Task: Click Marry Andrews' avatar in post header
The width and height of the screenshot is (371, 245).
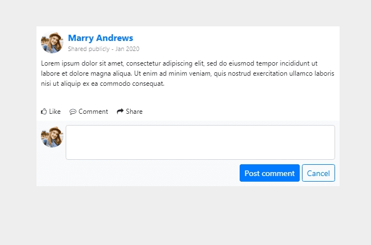Action: 52,43
